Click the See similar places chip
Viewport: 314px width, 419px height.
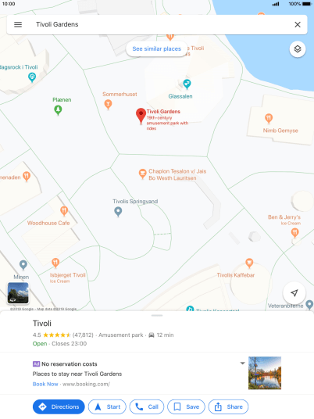156,49
